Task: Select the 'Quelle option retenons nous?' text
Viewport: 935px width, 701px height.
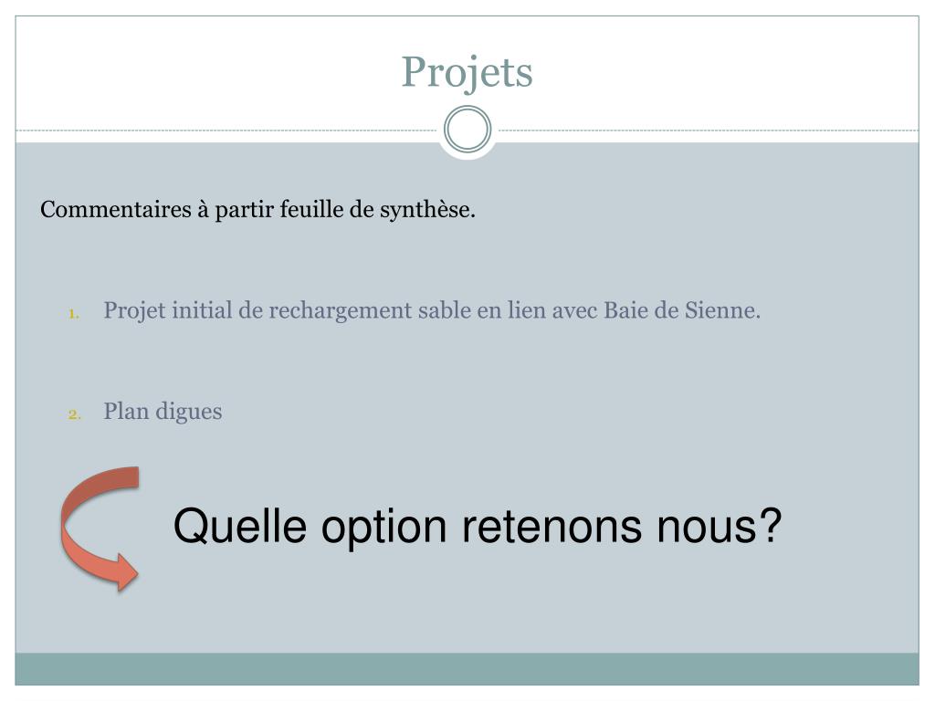Action: [477, 527]
